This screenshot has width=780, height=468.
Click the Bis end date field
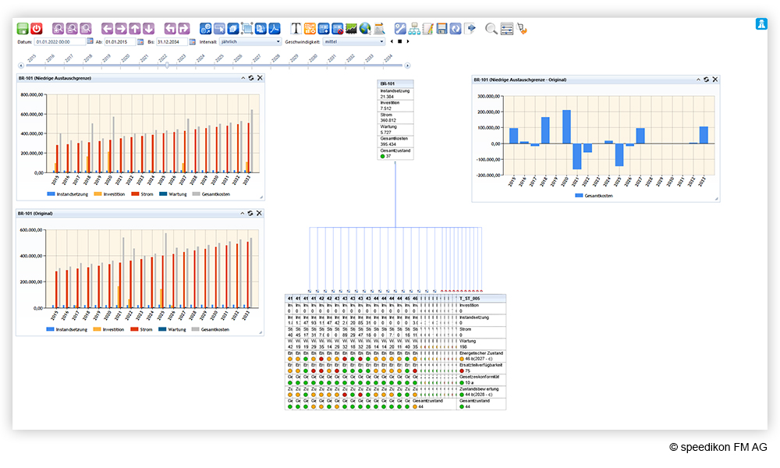[172, 42]
